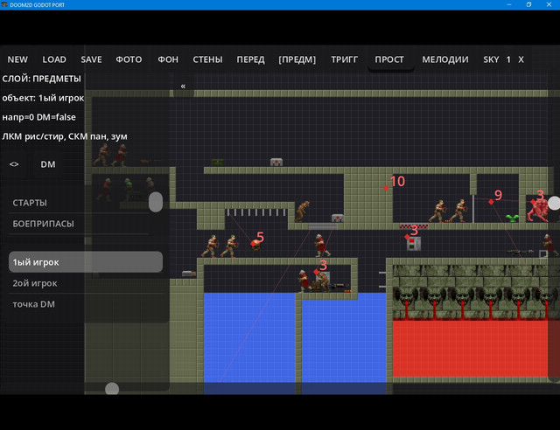The image size is (560, 430).
Task: Toggle the DM mode button
Action: coord(48,164)
